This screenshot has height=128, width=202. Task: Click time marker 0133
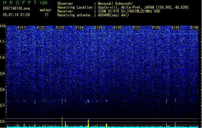(60, 28)
